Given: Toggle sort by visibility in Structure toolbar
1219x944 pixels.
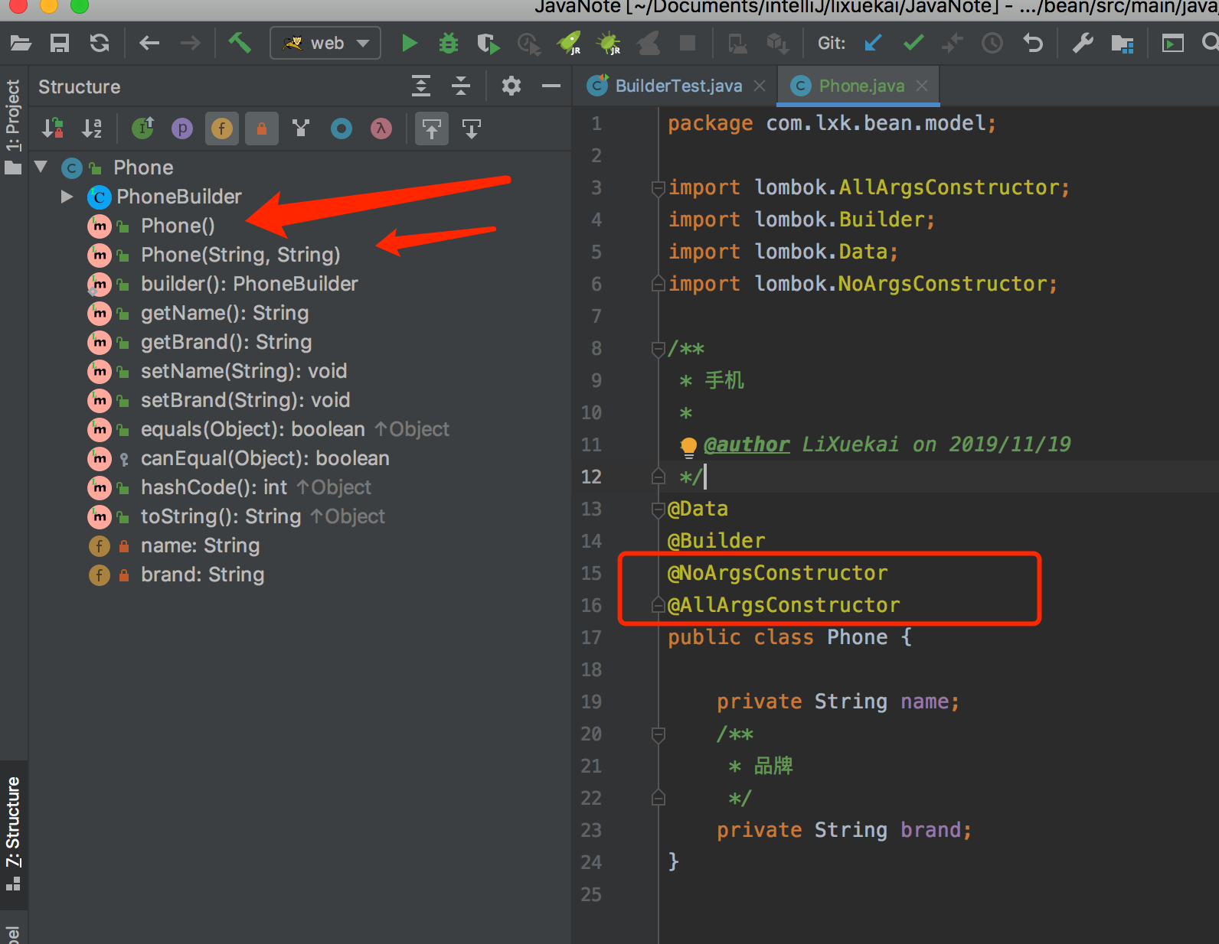Looking at the screenshot, I should (53, 129).
